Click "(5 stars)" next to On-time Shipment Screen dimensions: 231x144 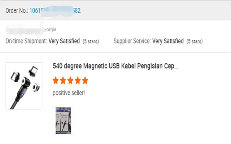tap(91, 41)
